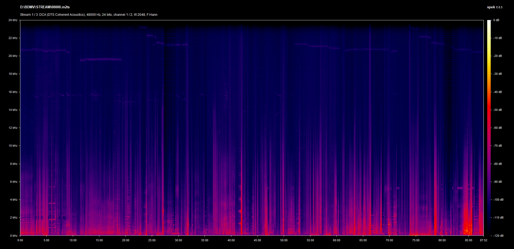Click the 0:00 start time label
This screenshot has height=249, width=514.
click(x=20, y=240)
